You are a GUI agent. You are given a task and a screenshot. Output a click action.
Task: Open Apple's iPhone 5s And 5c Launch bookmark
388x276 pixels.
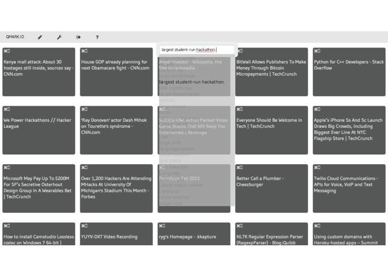(348, 129)
